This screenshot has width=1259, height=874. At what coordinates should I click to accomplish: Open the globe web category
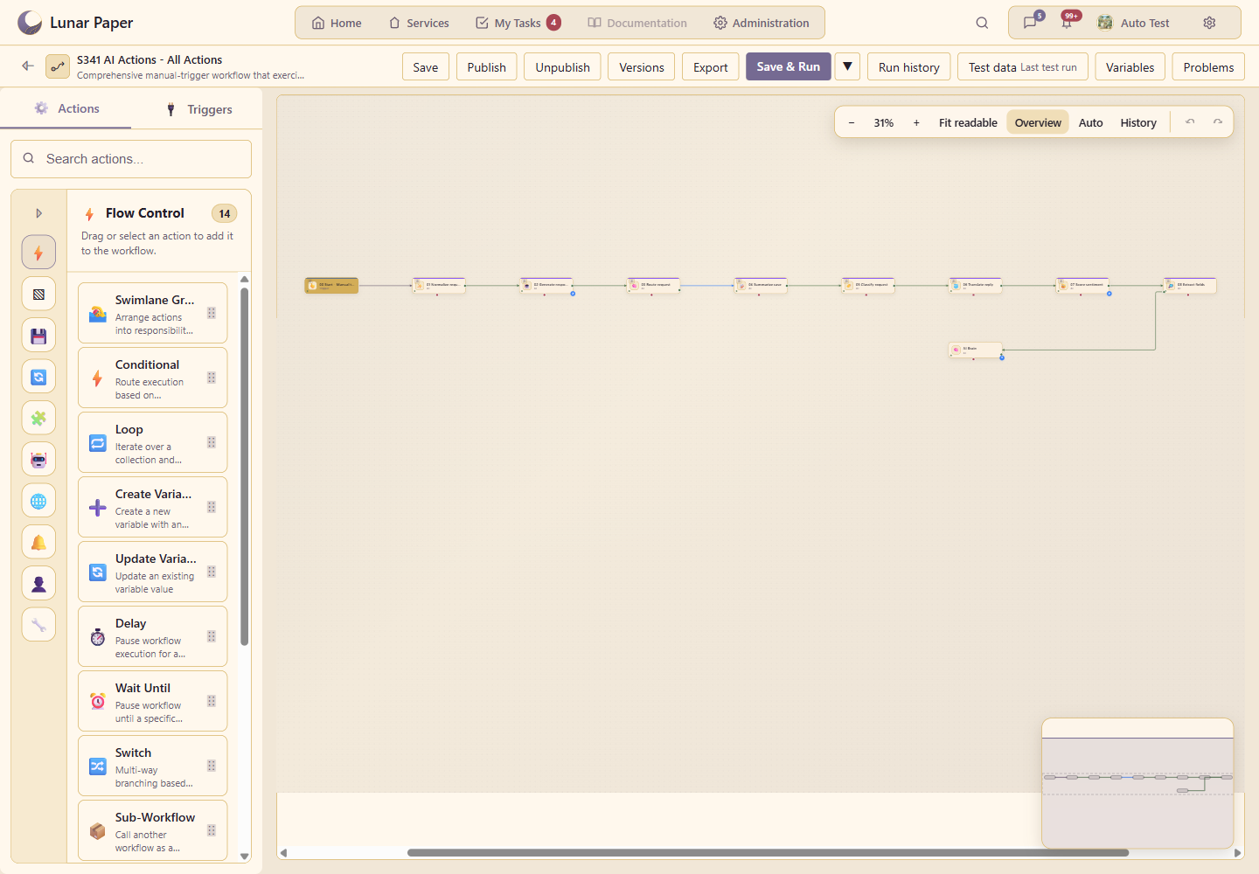38,501
